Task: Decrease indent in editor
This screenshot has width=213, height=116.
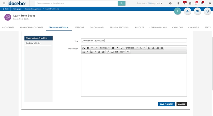Action: 99,52
